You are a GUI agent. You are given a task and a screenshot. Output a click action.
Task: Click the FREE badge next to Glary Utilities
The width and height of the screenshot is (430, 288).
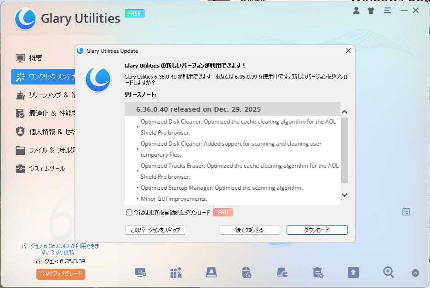tap(134, 13)
